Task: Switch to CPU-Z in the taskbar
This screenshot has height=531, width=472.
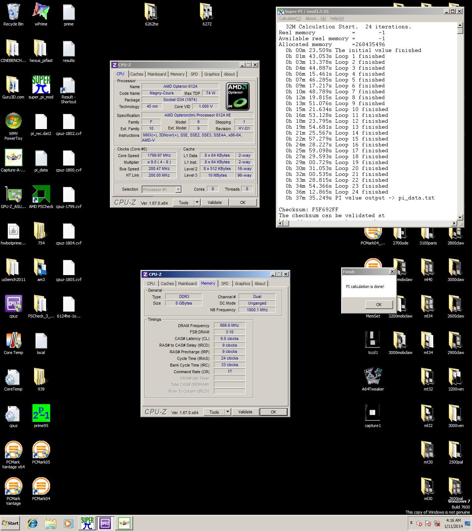Action: tap(105, 523)
